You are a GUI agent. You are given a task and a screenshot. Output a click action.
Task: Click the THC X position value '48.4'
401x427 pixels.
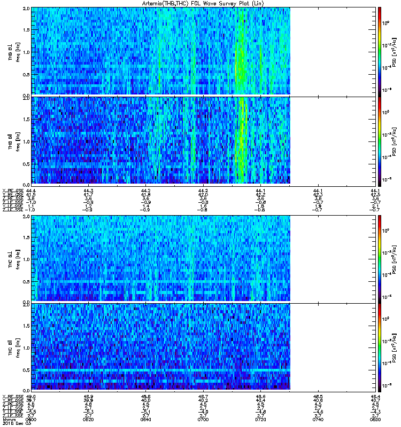click(x=375, y=397)
